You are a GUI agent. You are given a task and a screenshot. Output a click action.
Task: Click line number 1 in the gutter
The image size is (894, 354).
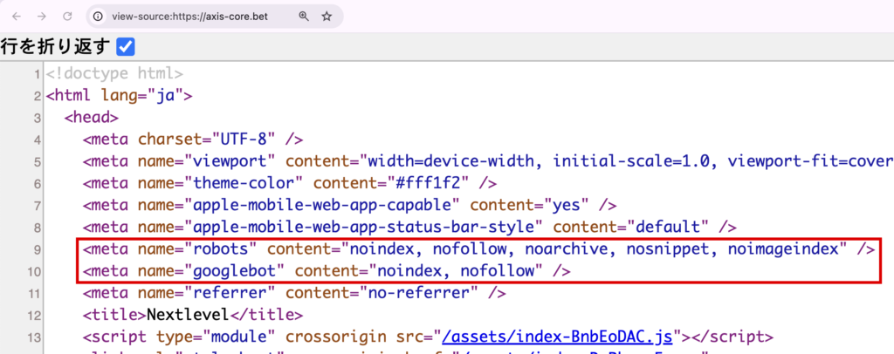37,74
